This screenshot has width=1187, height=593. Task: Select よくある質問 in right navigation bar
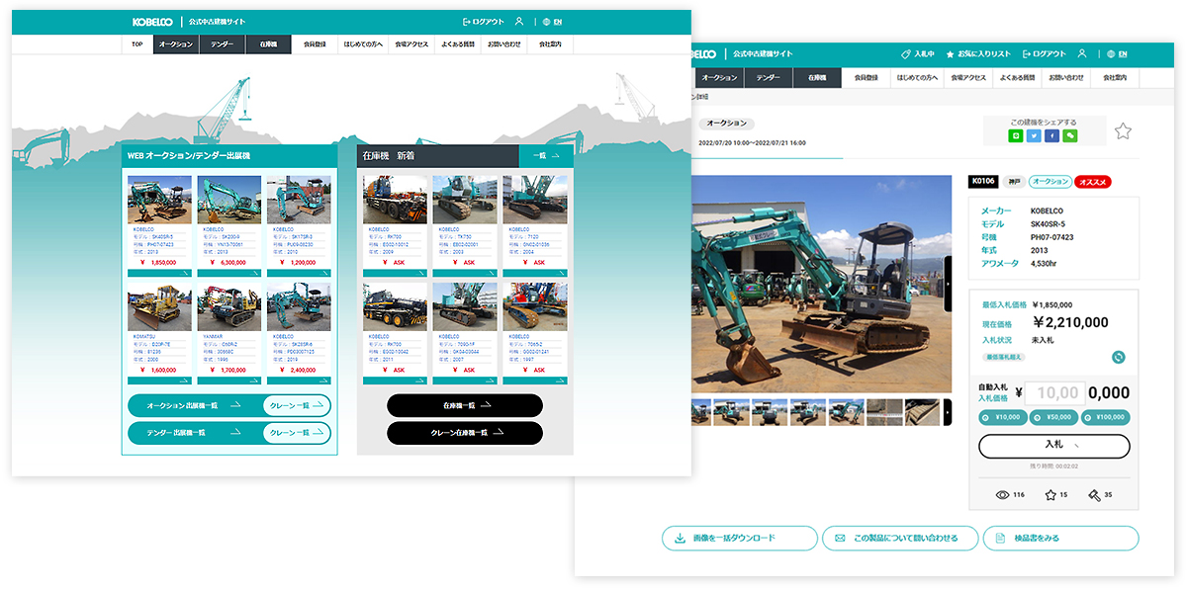[1017, 77]
